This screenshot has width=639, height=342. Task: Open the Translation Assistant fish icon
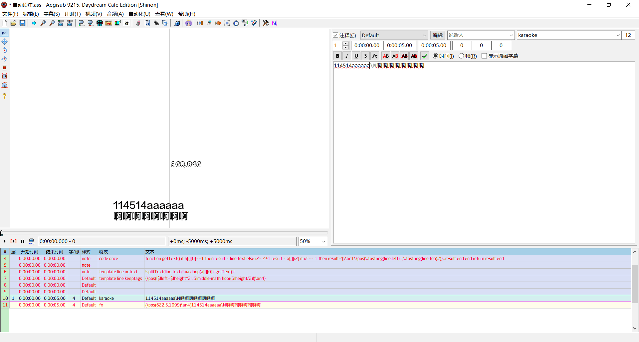(x=218, y=23)
